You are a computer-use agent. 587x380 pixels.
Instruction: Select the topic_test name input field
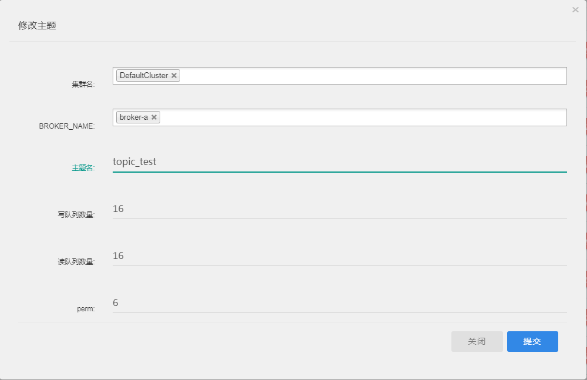235,162
